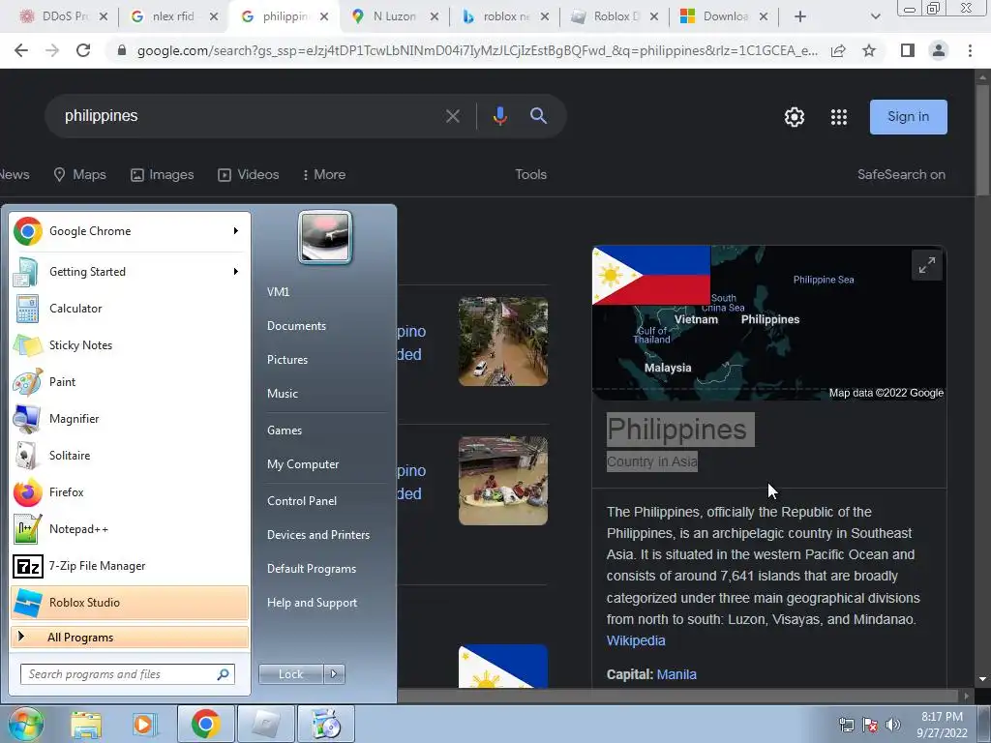Search by voice microphone icon
Viewport: 991px width, 743px height.
tap(500, 116)
